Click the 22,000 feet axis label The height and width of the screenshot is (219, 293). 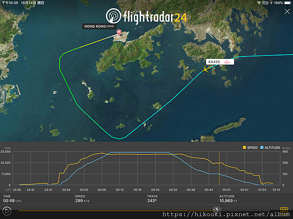point(5,163)
